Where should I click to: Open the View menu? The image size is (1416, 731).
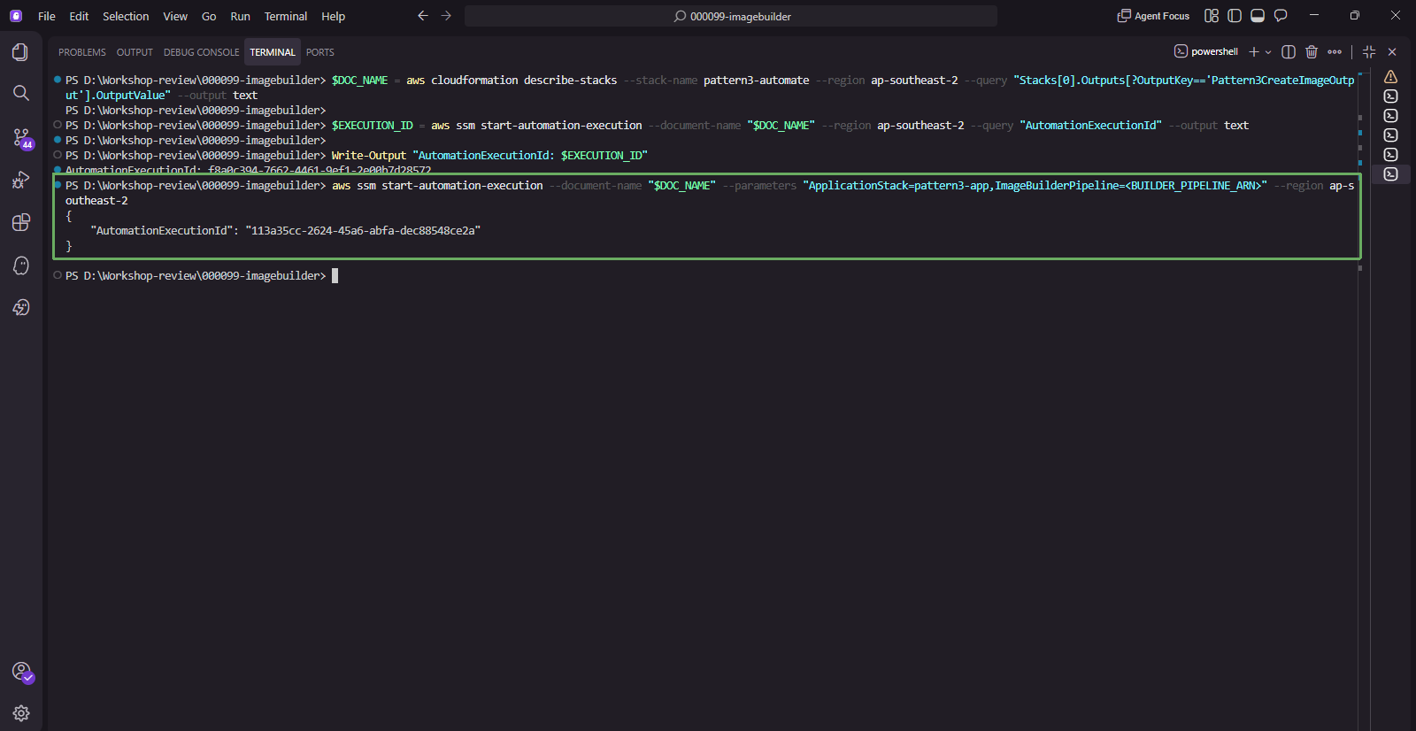click(175, 16)
